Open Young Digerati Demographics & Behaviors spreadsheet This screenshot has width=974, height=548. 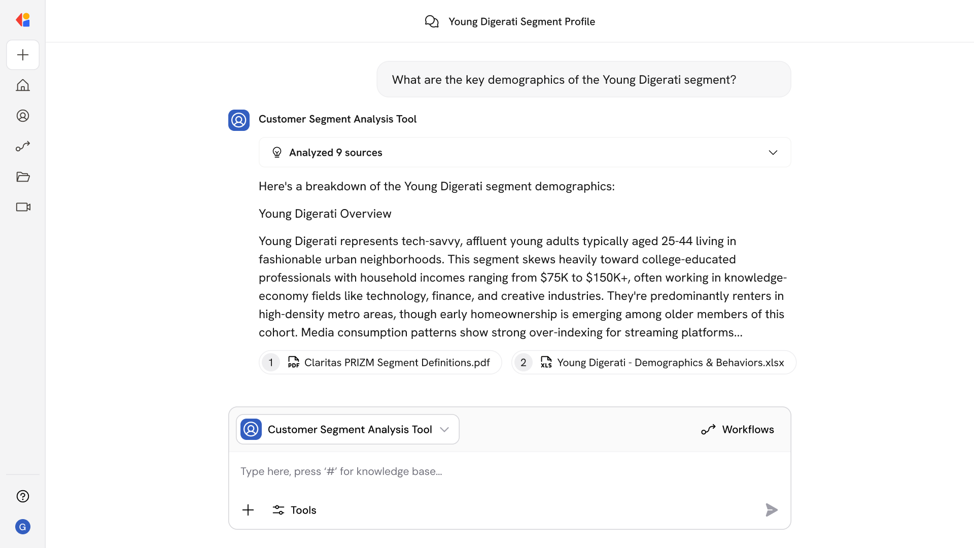(x=653, y=362)
